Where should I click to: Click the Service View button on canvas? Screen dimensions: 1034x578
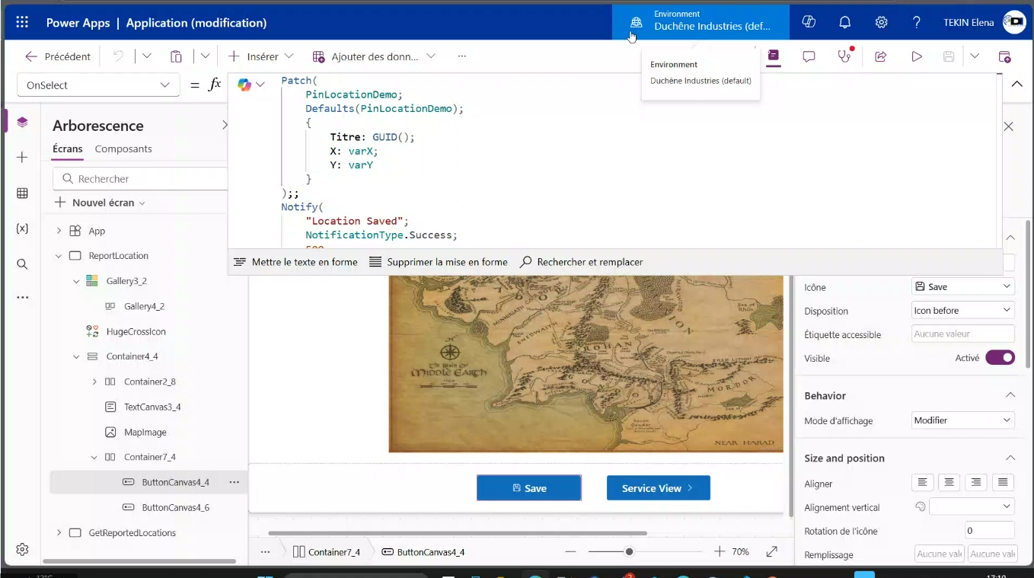(x=658, y=488)
